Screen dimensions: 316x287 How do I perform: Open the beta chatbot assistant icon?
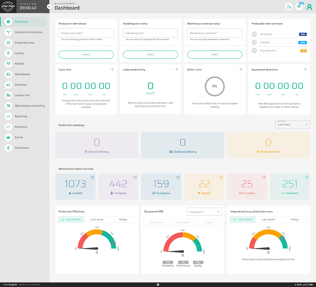click(299, 7)
